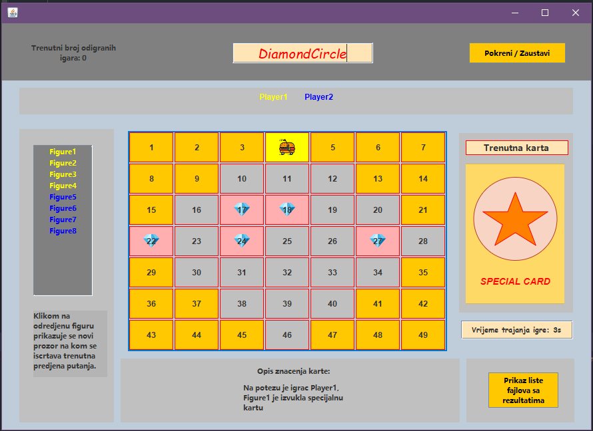The image size is (593, 431).
Task: Click board field 47
Action: (332, 335)
